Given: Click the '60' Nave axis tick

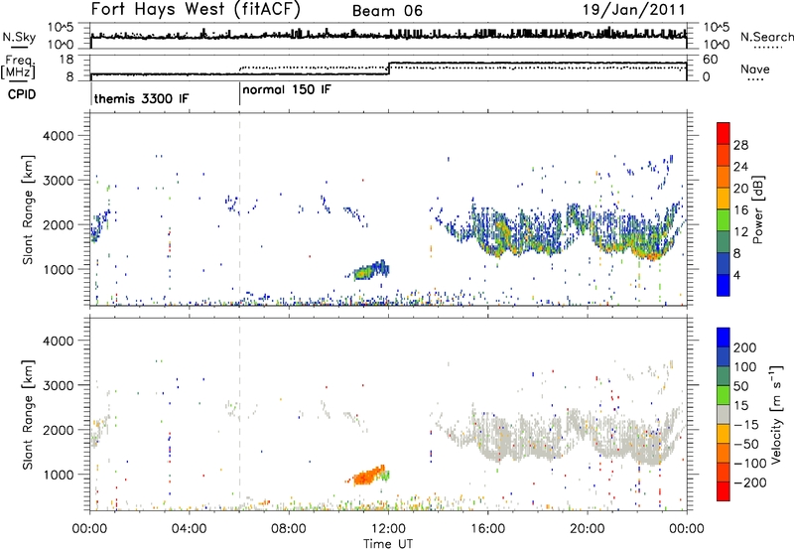Looking at the screenshot, I should [x=711, y=60].
